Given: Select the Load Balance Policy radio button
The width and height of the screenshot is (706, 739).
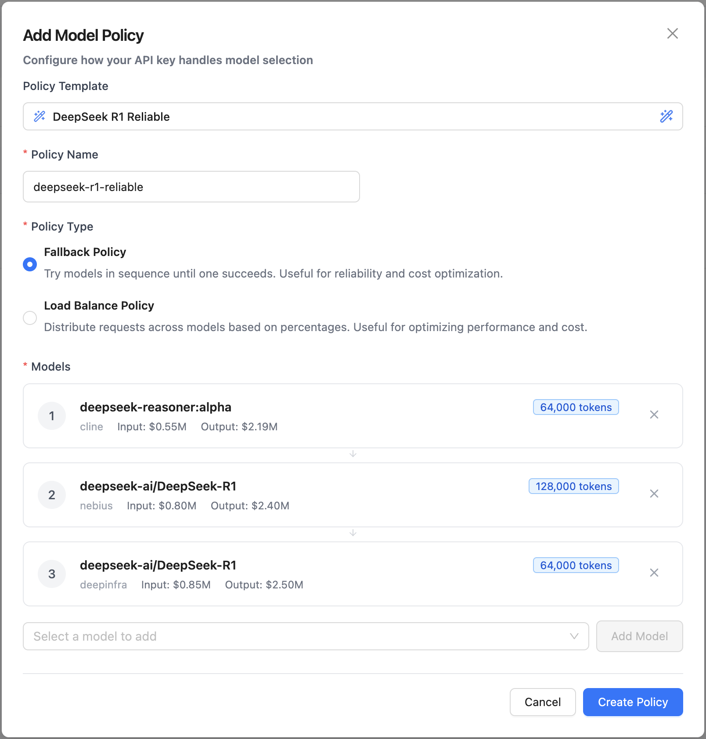Looking at the screenshot, I should tap(30, 318).
